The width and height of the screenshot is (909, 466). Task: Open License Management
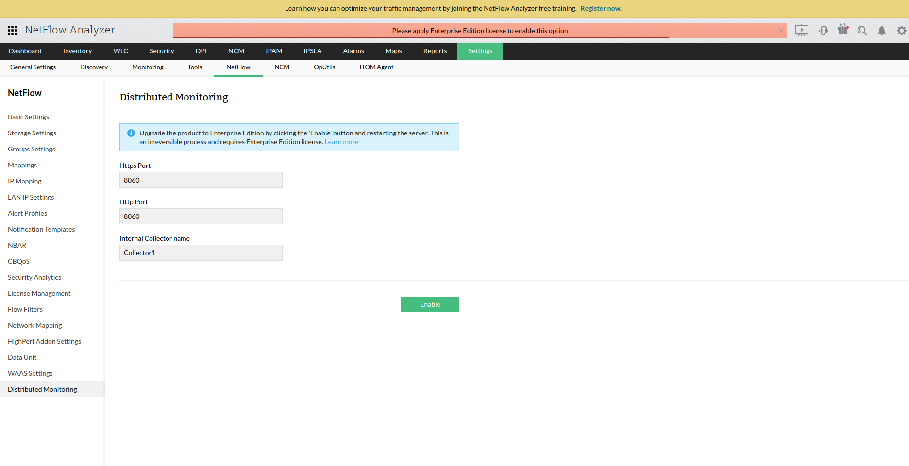click(x=39, y=293)
